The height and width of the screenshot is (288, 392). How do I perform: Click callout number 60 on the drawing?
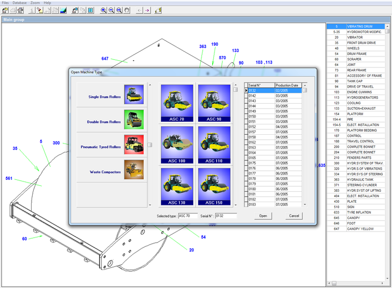24,239
